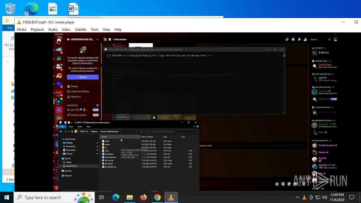The height and width of the screenshot is (203, 361).
Task: Open Firefox from the taskbar
Action: point(143,197)
